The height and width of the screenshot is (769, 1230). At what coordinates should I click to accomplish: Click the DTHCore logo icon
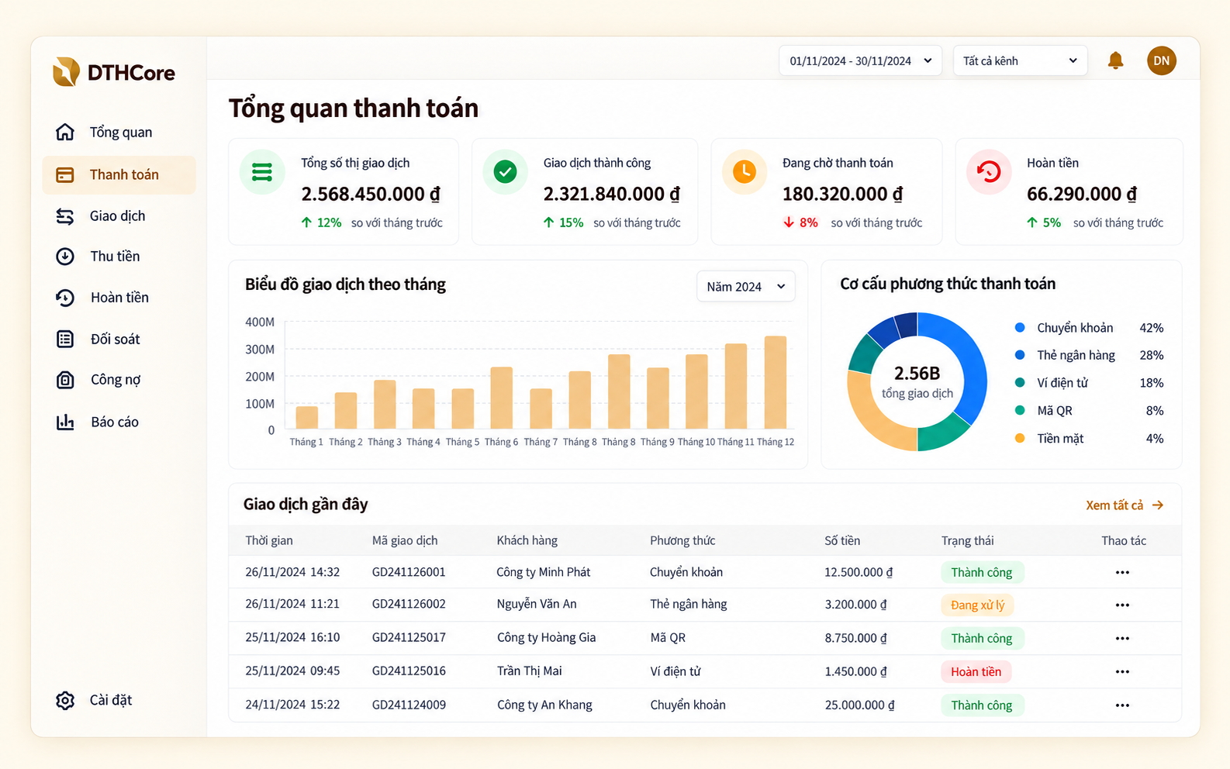click(x=66, y=71)
